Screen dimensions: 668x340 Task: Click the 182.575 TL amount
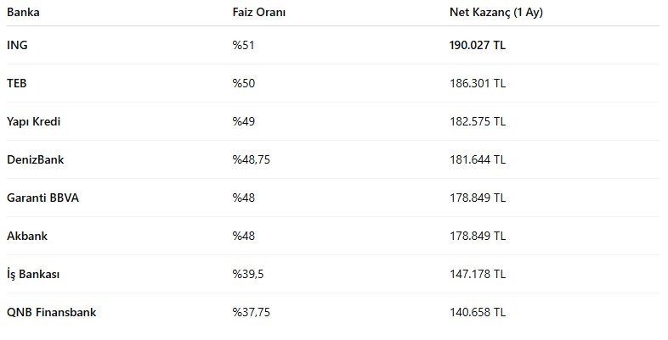[x=478, y=121]
